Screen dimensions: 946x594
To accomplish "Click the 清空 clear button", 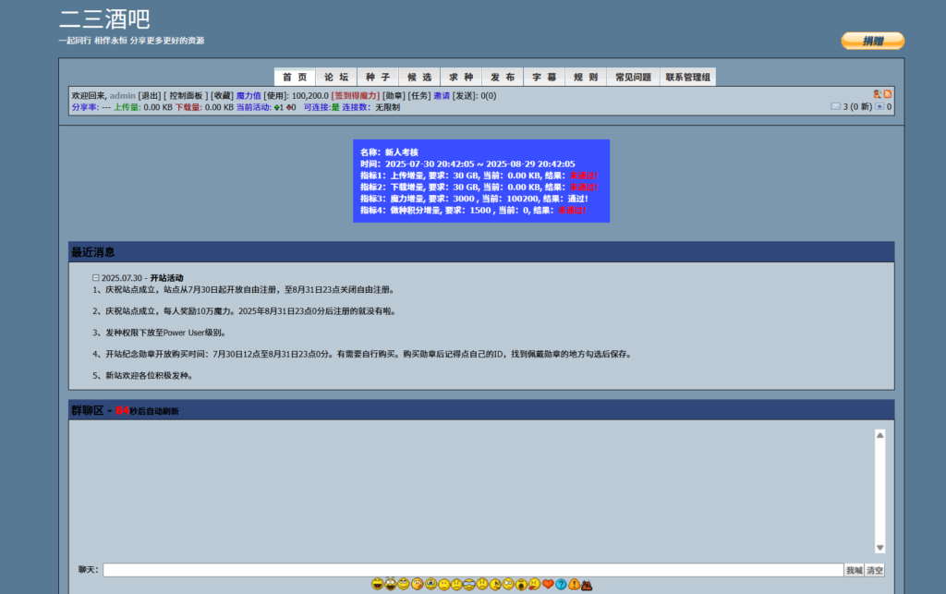I will click(875, 570).
